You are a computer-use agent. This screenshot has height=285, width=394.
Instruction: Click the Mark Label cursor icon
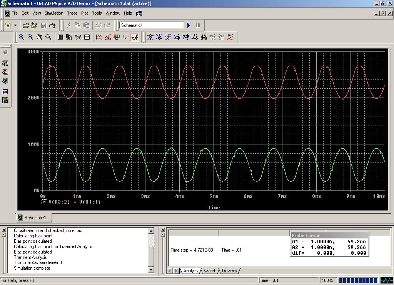(230, 37)
